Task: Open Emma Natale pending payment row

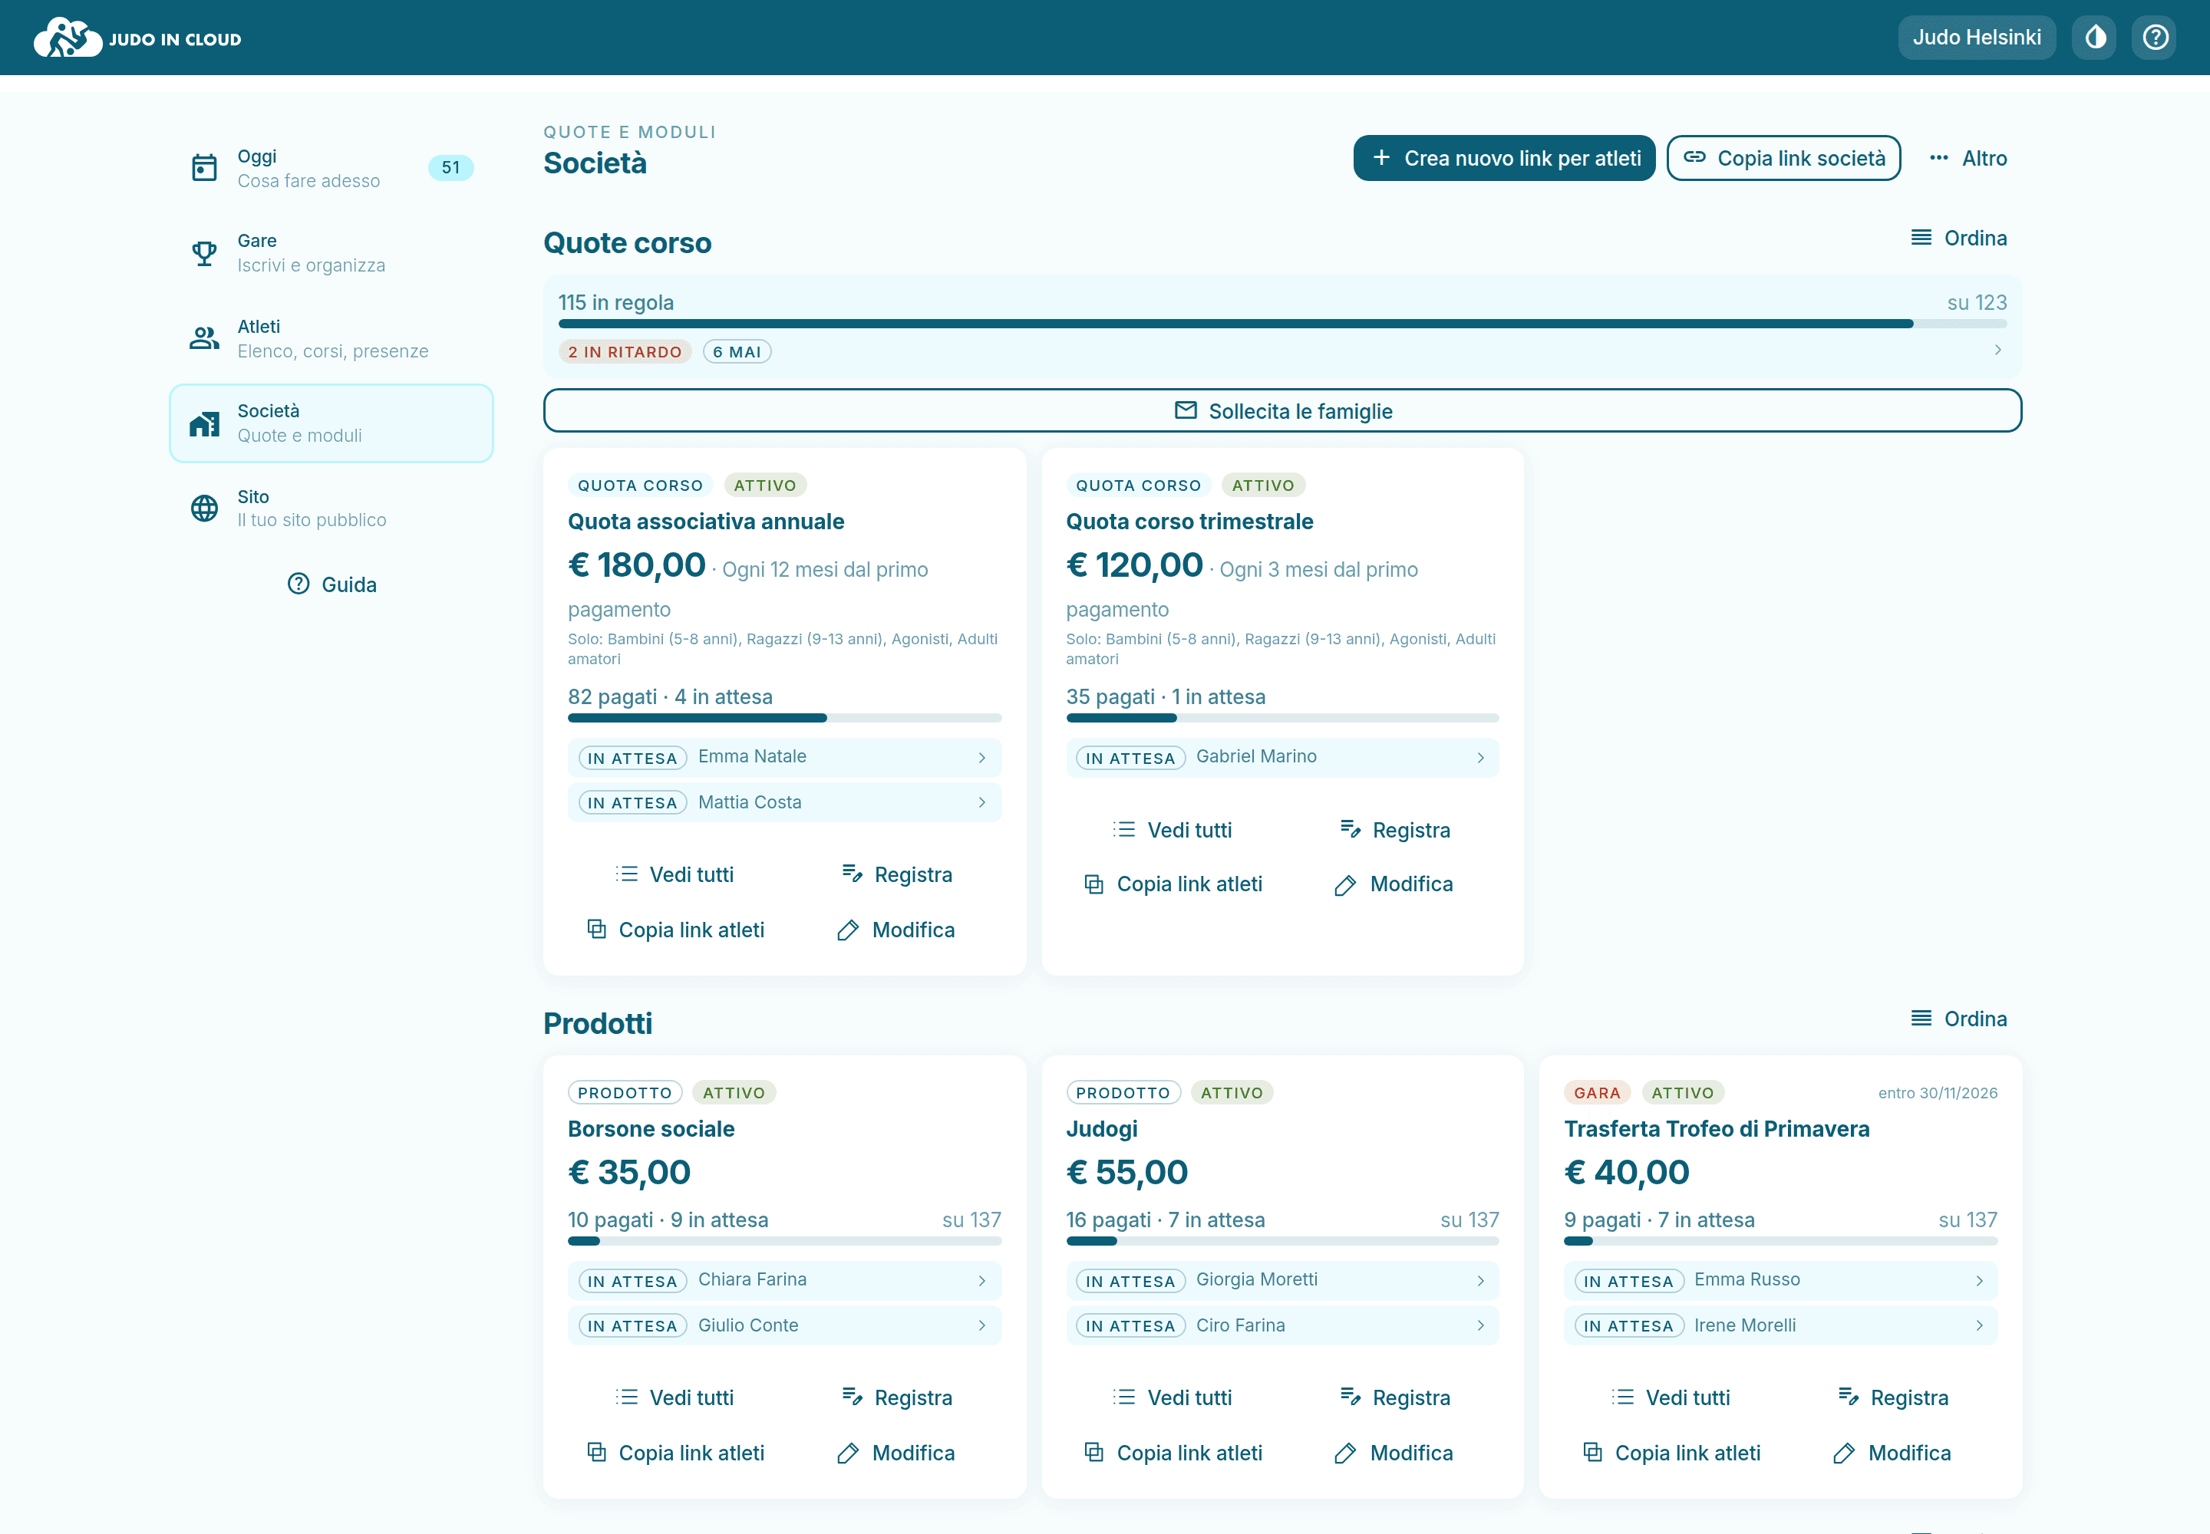Action: 783,757
